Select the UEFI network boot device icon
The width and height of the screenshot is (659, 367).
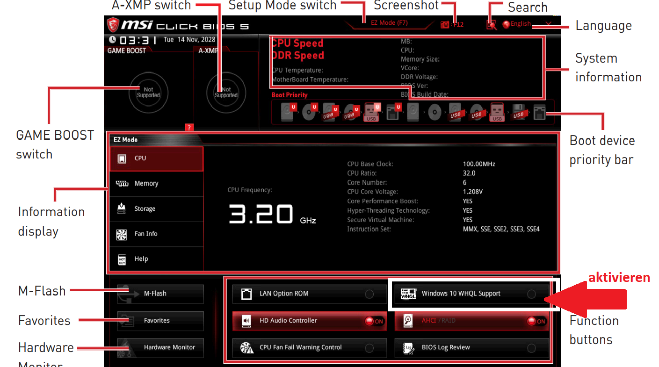[394, 112]
